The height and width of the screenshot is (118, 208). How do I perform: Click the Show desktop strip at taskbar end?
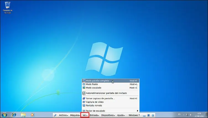207,115
